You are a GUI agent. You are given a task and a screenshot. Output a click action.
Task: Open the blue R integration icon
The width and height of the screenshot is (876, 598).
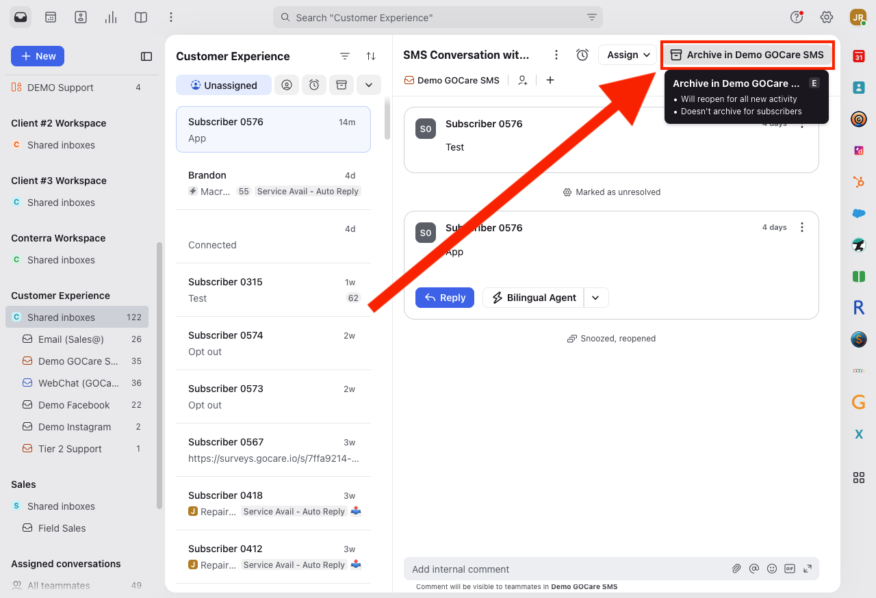[858, 308]
